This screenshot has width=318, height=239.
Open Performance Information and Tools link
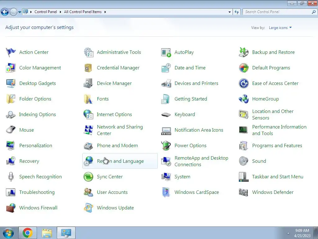pyautogui.click(x=279, y=130)
